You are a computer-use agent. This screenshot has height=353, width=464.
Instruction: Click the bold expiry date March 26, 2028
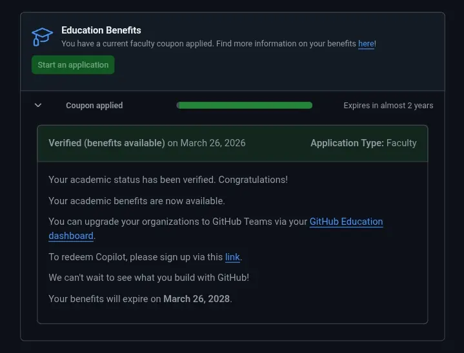[196, 299]
